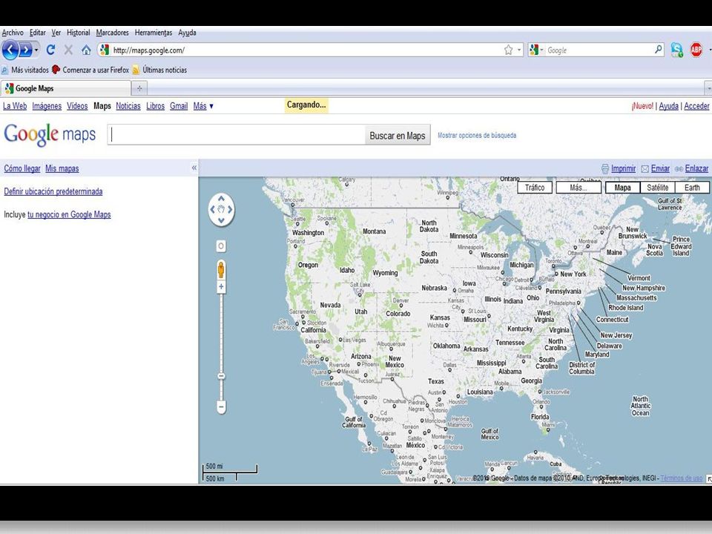Click the envelope icon beside Enviar
Viewport: 712px width, 534px height.
pyautogui.click(x=645, y=168)
